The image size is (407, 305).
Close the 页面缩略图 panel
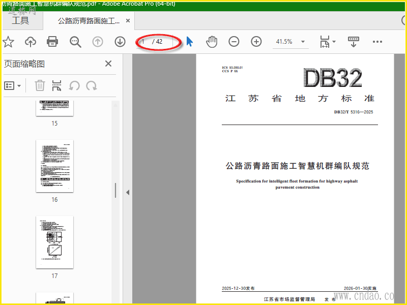point(108,64)
